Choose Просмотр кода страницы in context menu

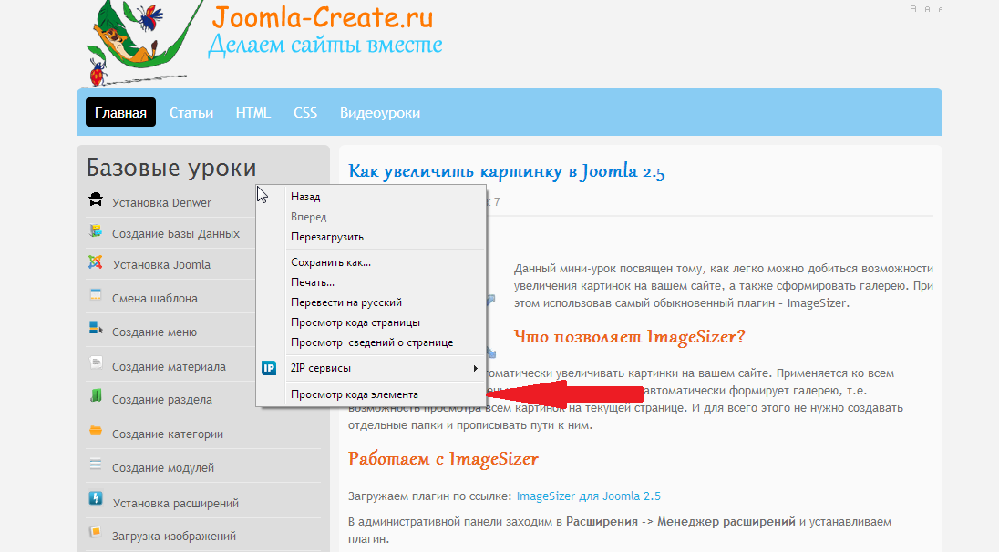355,322
